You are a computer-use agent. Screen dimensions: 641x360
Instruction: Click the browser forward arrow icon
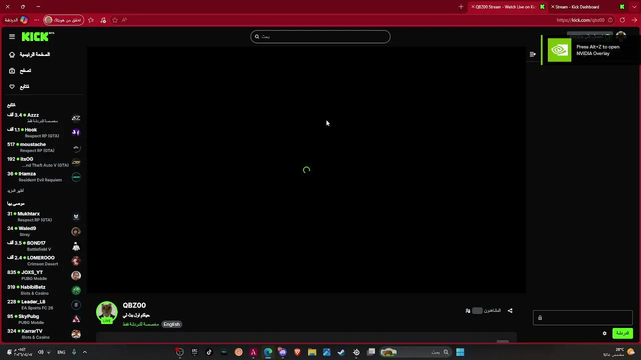coord(634,20)
